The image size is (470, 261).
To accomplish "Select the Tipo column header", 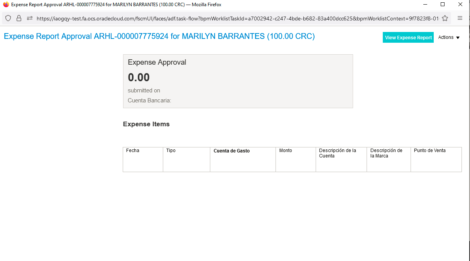I will (x=171, y=151).
